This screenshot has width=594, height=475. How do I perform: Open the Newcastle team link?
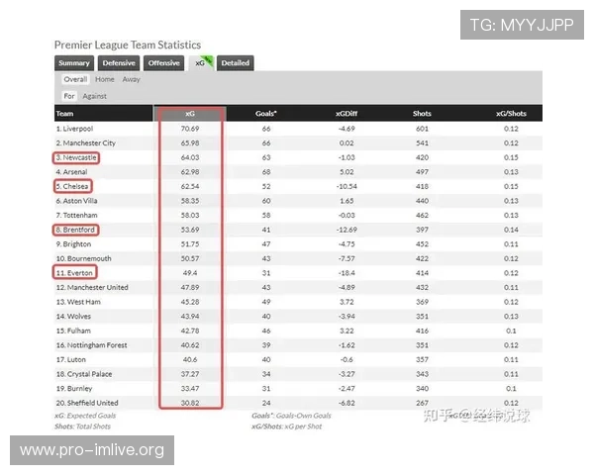(x=76, y=157)
